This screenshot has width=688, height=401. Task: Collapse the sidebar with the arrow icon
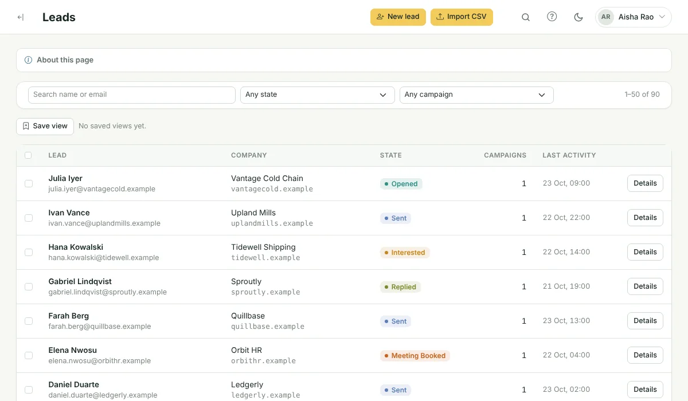[21, 17]
